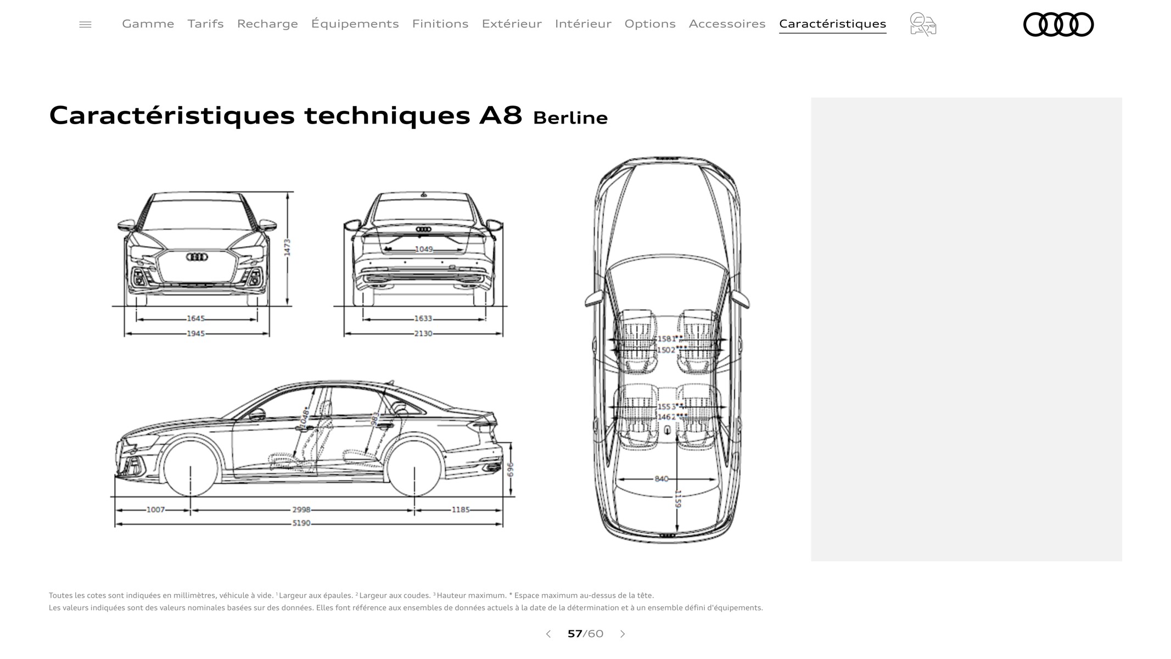Screen dimensions: 1171x659
Task: Switch to the Recharge tab
Action: coord(267,24)
